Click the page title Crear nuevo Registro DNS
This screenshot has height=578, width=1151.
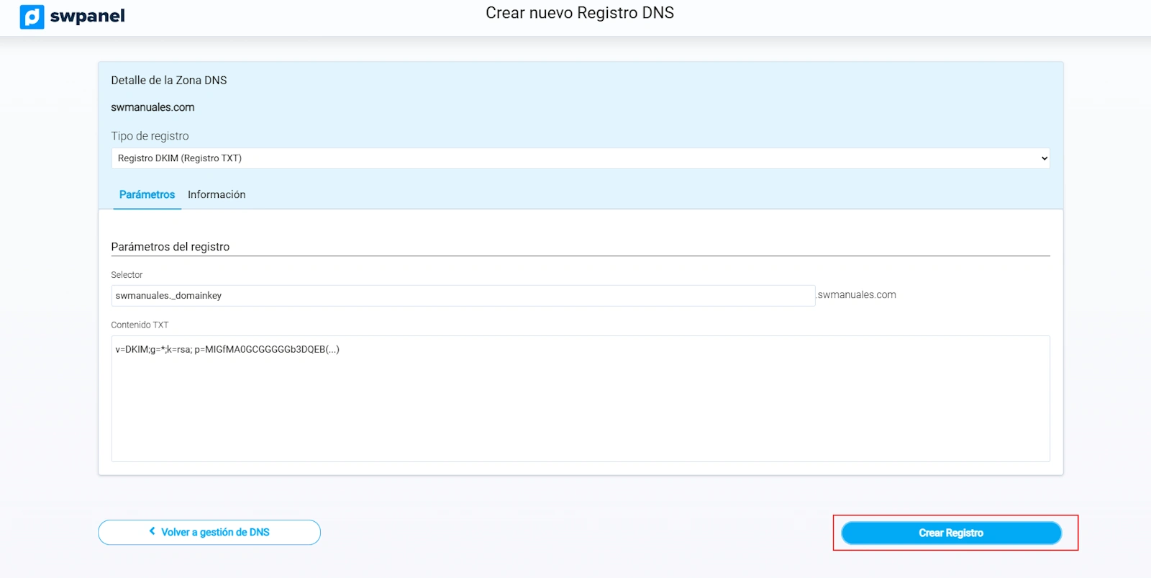click(579, 13)
